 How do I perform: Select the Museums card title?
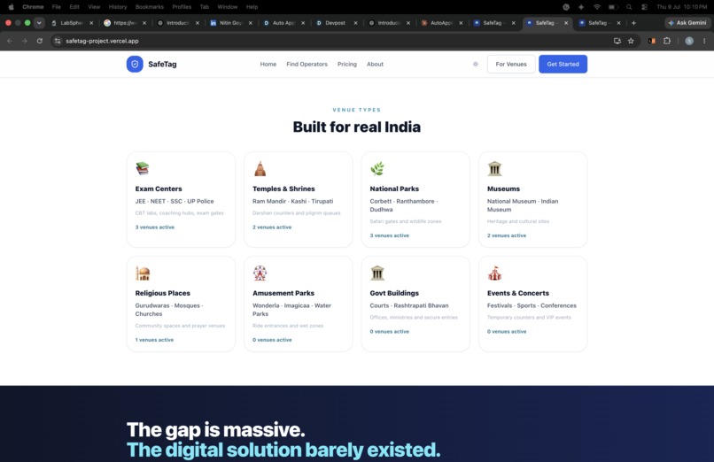504,189
